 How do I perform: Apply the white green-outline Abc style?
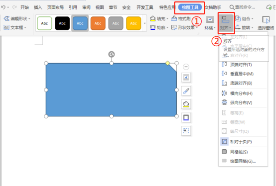tap(44, 23)
